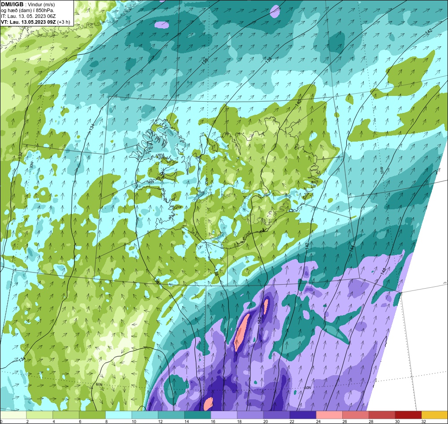This screenshot has width=448, height=424.
Task: Click the '16' tick label on the color scale
Action: 213,421
